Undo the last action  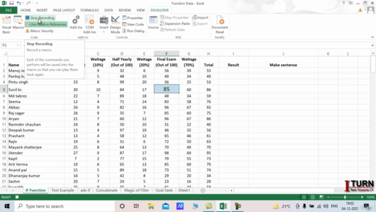19,3
